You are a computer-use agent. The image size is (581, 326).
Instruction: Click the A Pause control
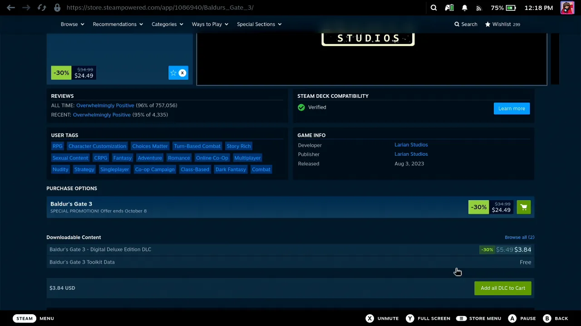tap(522, 318)
